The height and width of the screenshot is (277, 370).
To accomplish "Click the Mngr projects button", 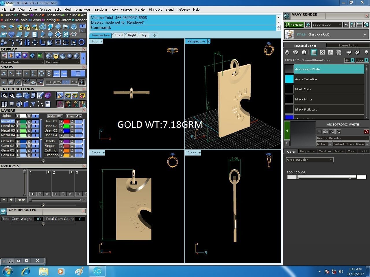I will coord(21,200).
